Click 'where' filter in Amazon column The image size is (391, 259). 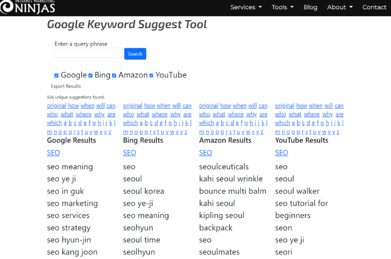click(x=236, y=114)
